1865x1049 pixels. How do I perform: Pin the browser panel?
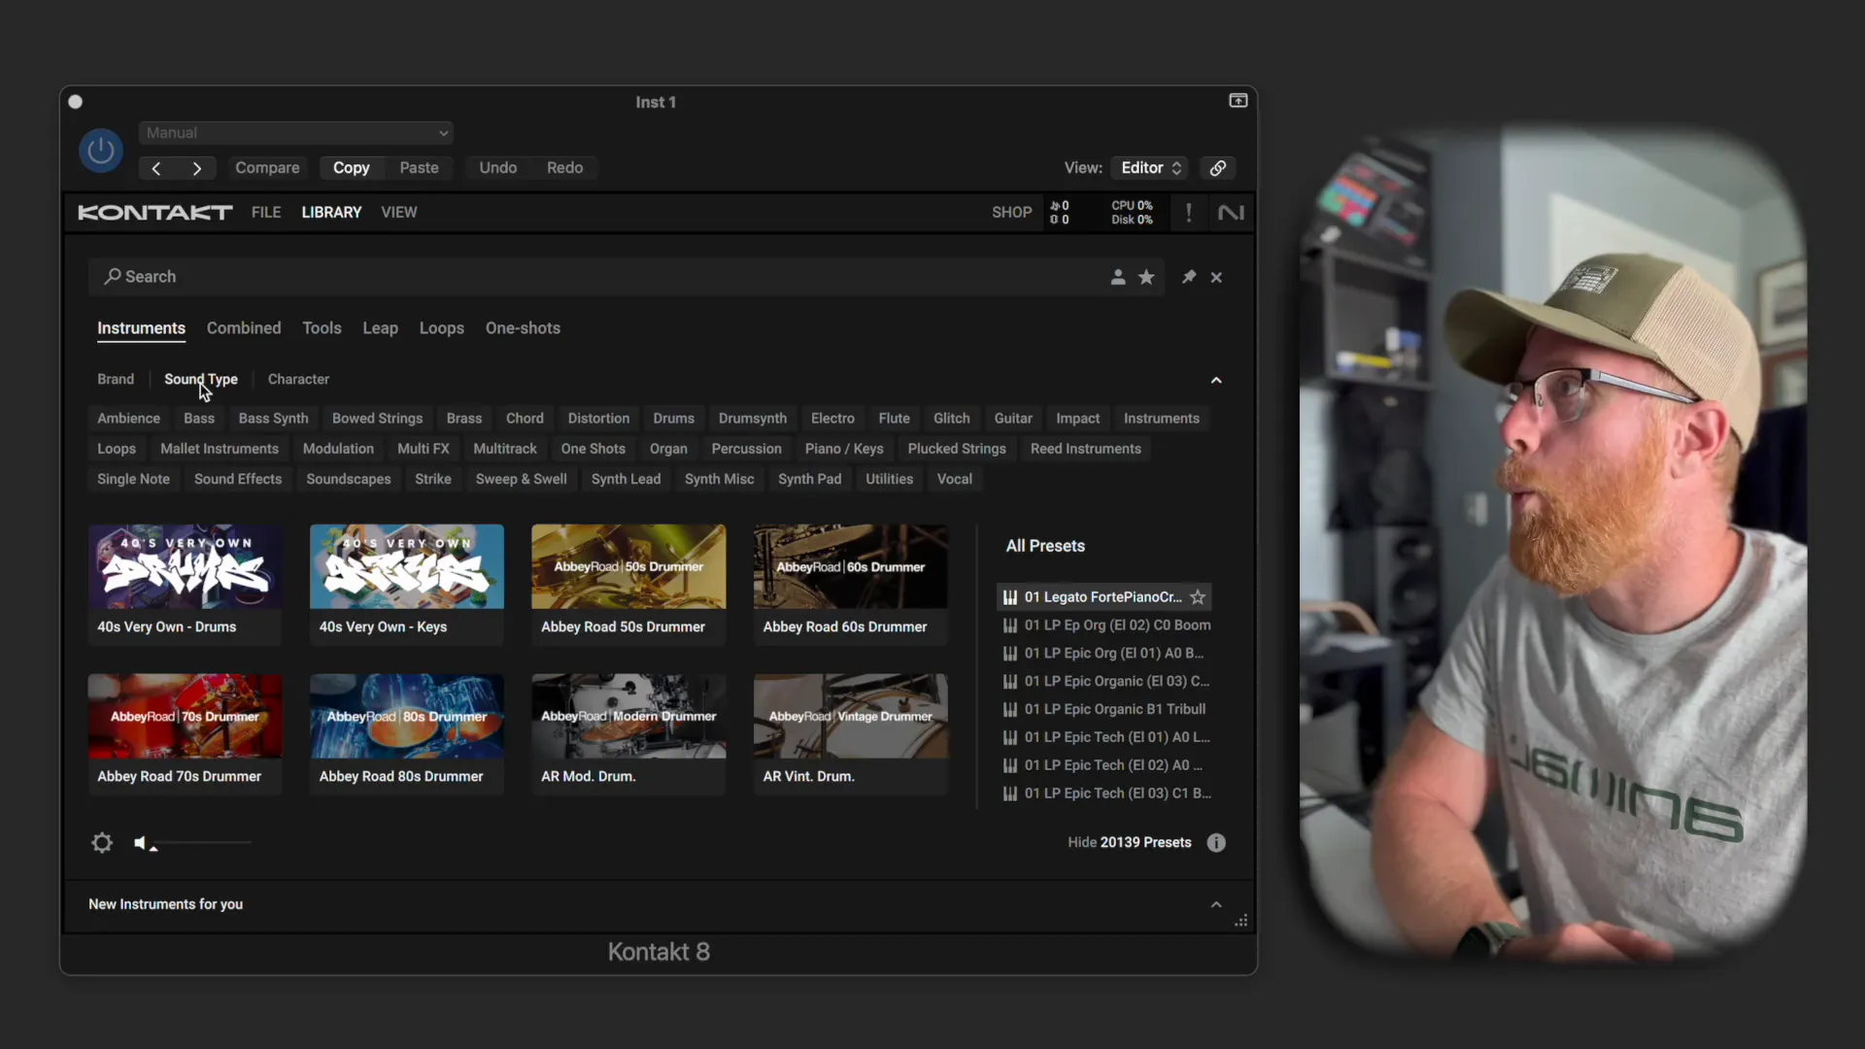tap(1188, 278)
